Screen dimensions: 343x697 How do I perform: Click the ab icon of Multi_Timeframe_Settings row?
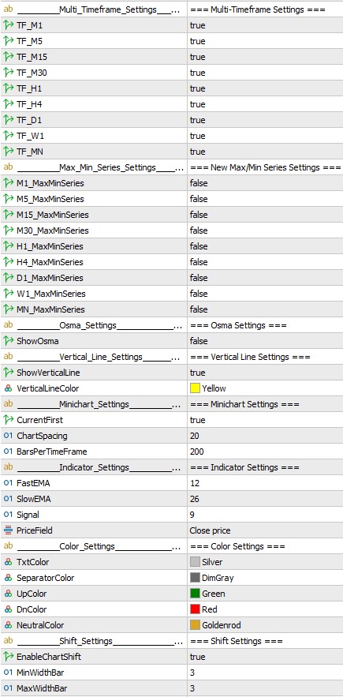tap(8, 9)
